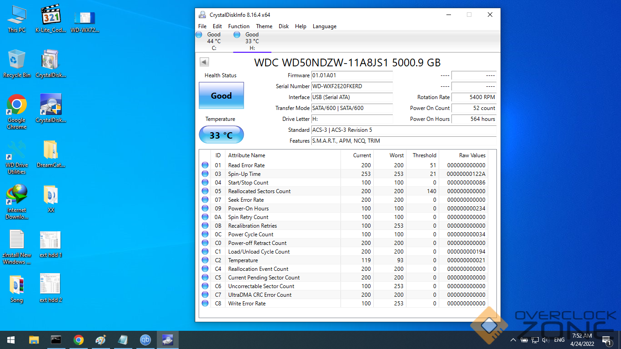Image resolution: width=621 pixels, height=349 pixels.
Task: Click the Raw Values column header
Action: tap(472, 155)
